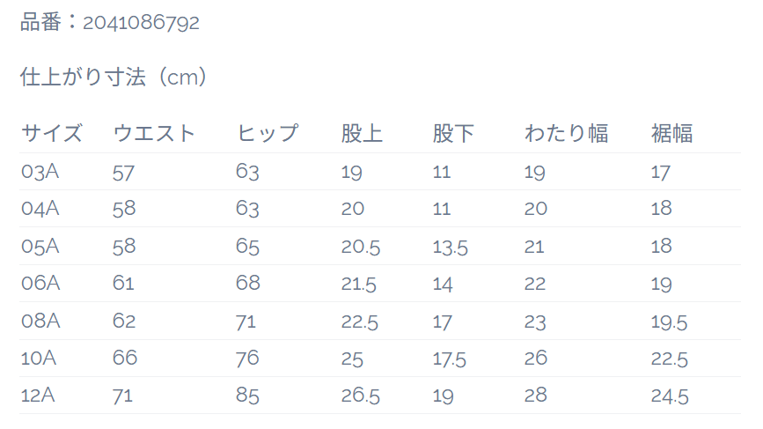The width and height of the screenshot is (763, 429).
Task: Select the 08A size row label
Action: click(40, 321)
